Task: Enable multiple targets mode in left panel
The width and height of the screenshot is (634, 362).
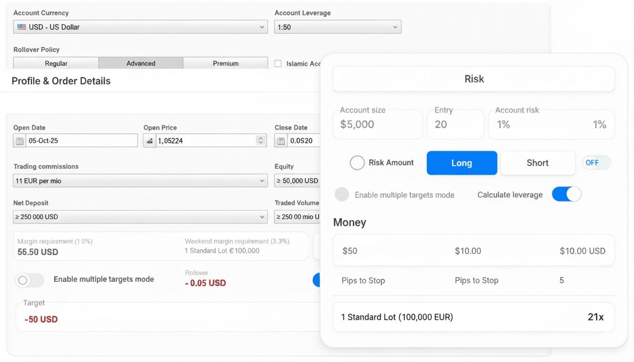Action: (x=30, y=280)
